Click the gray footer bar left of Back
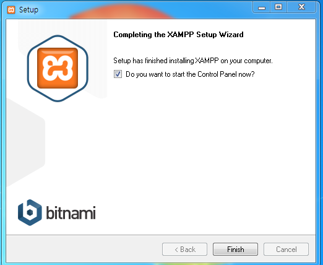 tap(84, 250)
